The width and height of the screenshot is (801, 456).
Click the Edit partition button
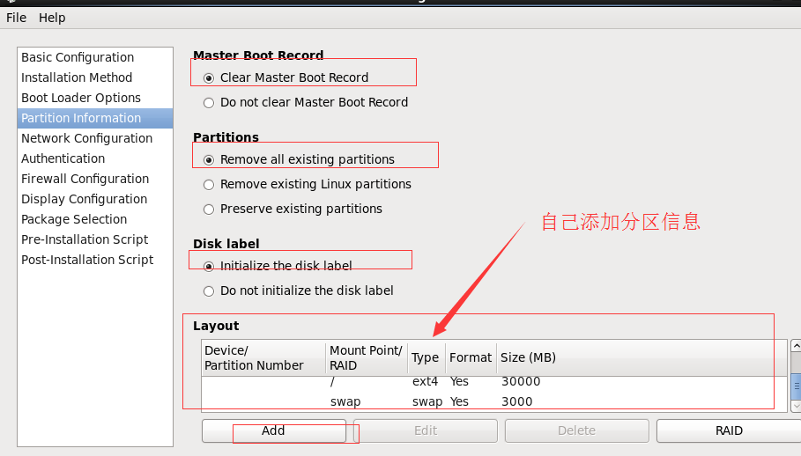(x=426, y=431)
